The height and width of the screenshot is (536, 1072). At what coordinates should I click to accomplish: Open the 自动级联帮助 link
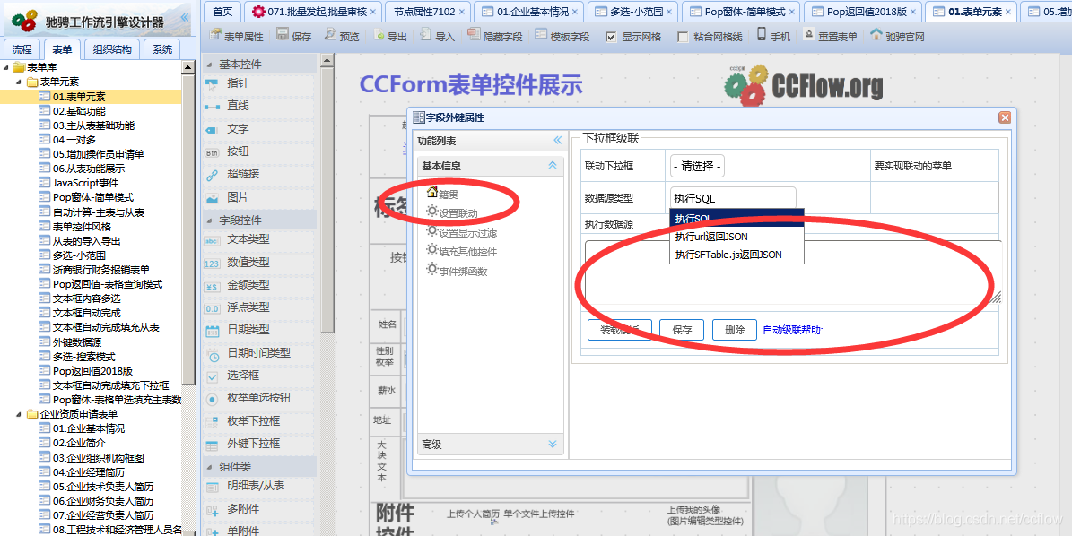click(793, 330)
